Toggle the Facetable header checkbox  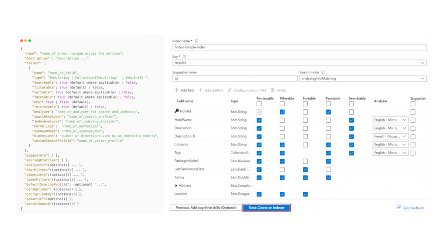pos(329,104)
